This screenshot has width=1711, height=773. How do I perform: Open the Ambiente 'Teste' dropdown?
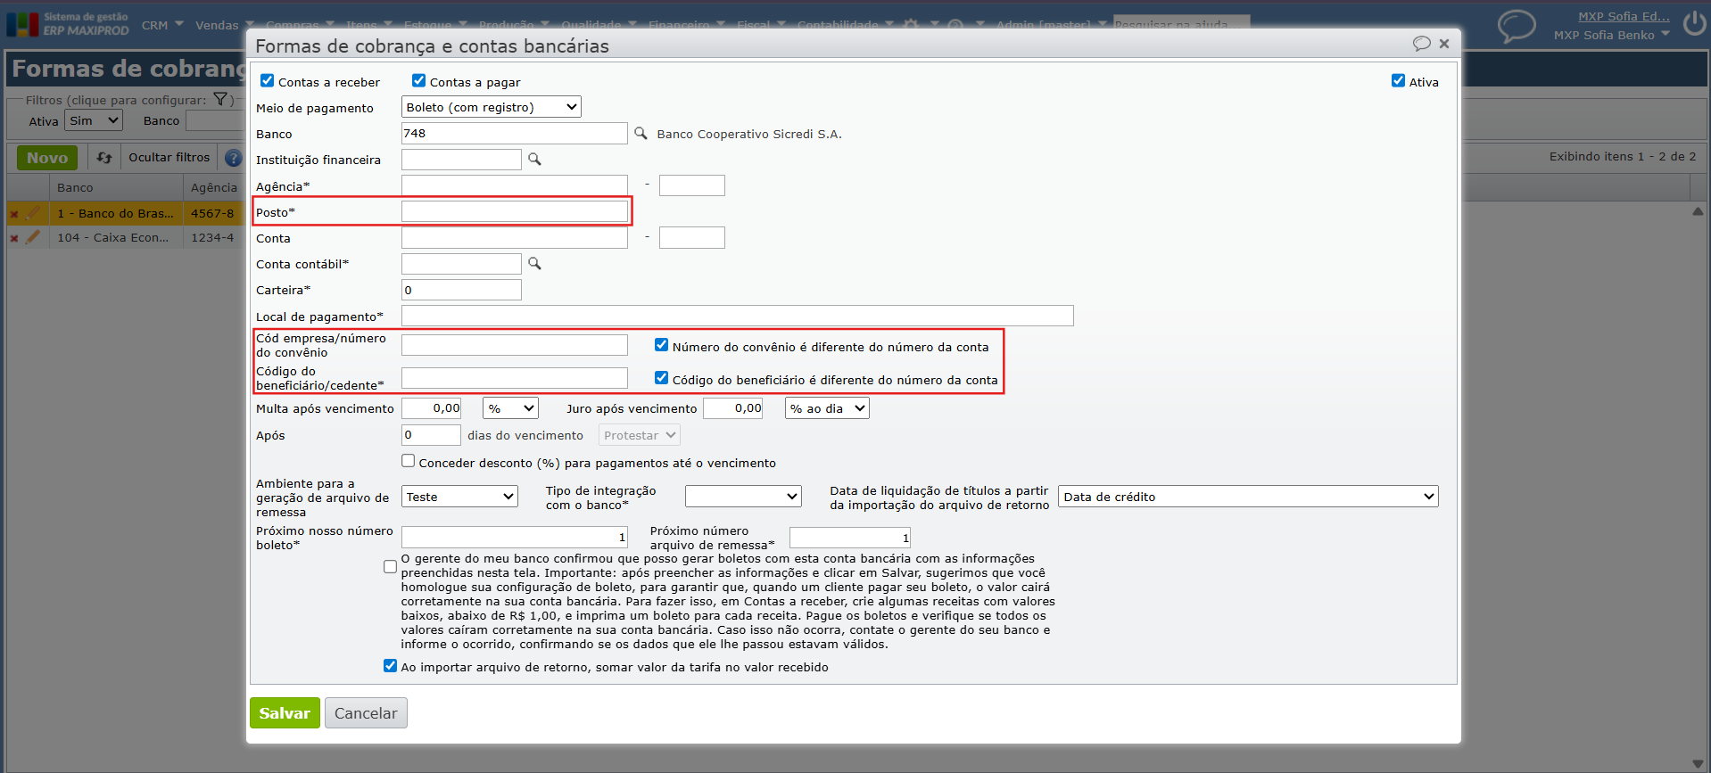point(460,497)
